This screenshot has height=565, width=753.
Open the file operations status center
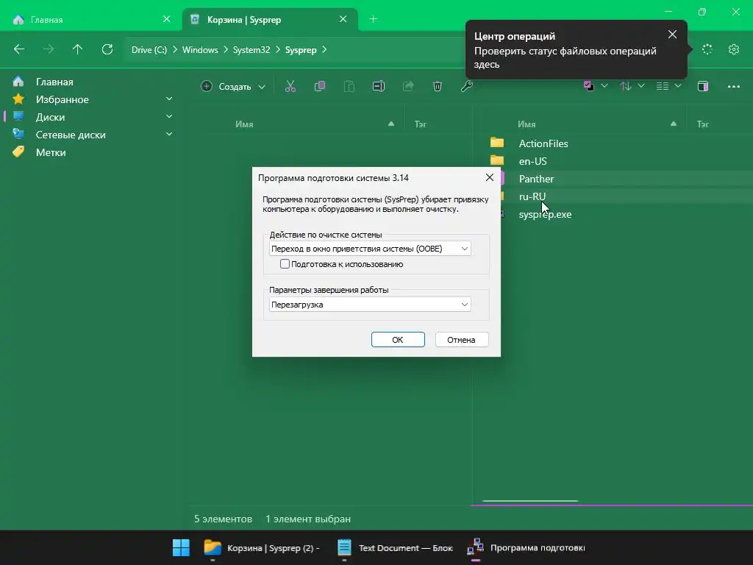click(707, 49)
